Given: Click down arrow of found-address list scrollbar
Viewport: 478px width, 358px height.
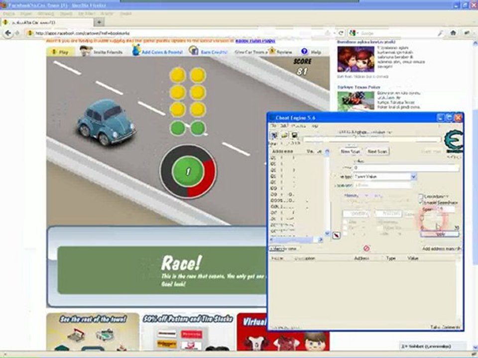Looking at the screenshot, I should [327, 234].
